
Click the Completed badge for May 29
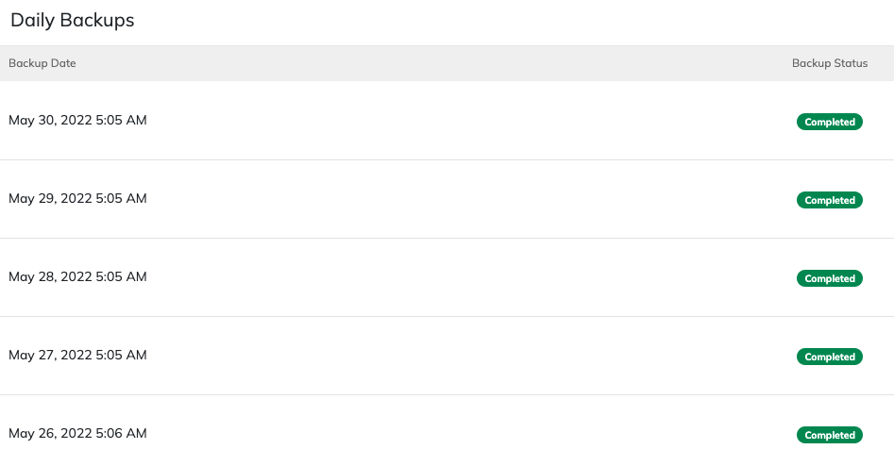click(x=830, y=200)
